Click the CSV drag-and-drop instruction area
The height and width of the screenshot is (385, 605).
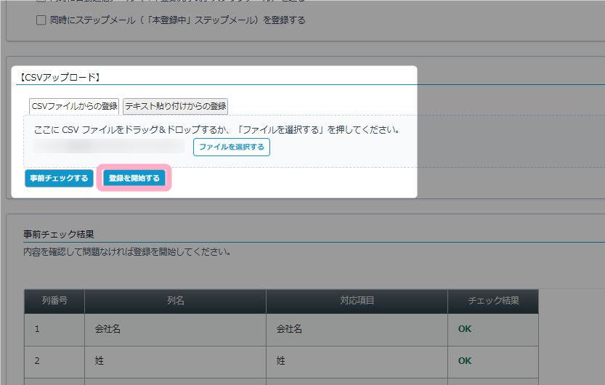tap(218, 130)
